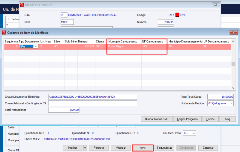Select the 00010 client cell
The height and width of the screenshot is (152, 240).
101,47
